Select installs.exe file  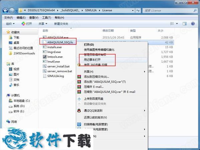pos(54,47)
